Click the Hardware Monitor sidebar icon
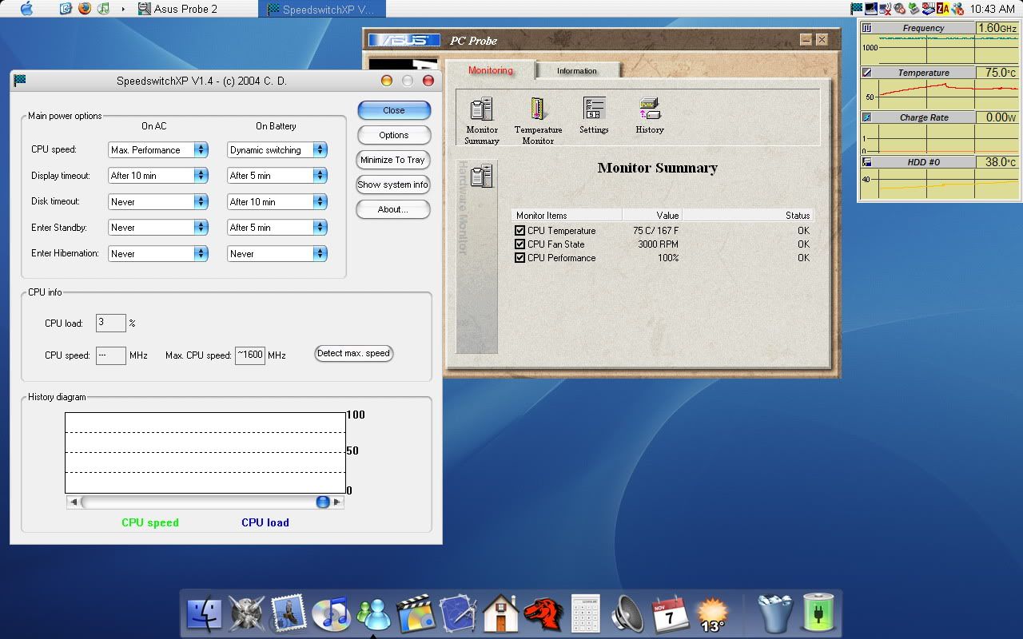This screenshot has width=1023, height=639. click(481, 175)
